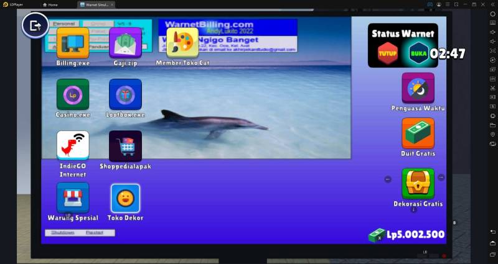Click LDPlayer user account icon
498x264 pixels.
439,4
